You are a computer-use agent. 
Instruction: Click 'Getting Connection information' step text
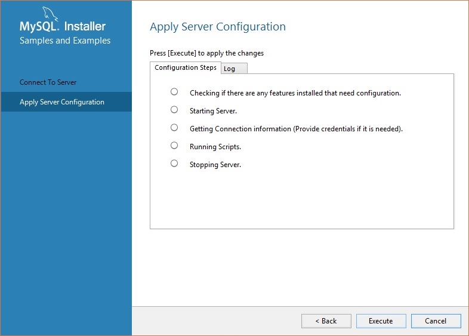click(x=296, y=129)
